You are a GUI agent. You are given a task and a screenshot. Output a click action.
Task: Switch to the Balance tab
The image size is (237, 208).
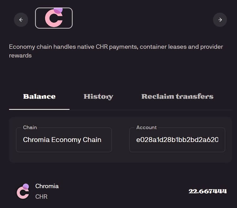(x=39, y=97)
